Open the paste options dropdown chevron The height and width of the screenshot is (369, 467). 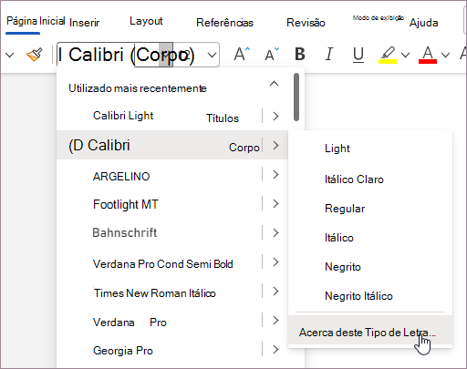(10, 55)
